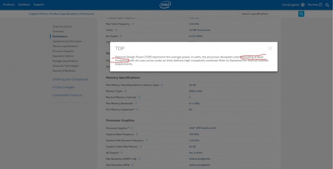Select Supplemental Information in sidebar

tap(67, 41)
